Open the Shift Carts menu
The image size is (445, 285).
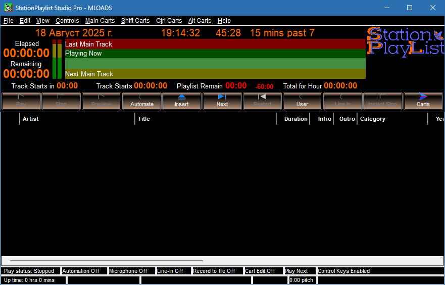coord(135,21)
